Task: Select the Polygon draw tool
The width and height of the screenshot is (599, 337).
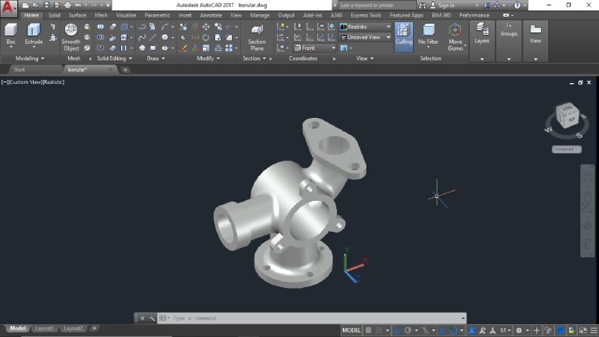Action: pos(142,48)
